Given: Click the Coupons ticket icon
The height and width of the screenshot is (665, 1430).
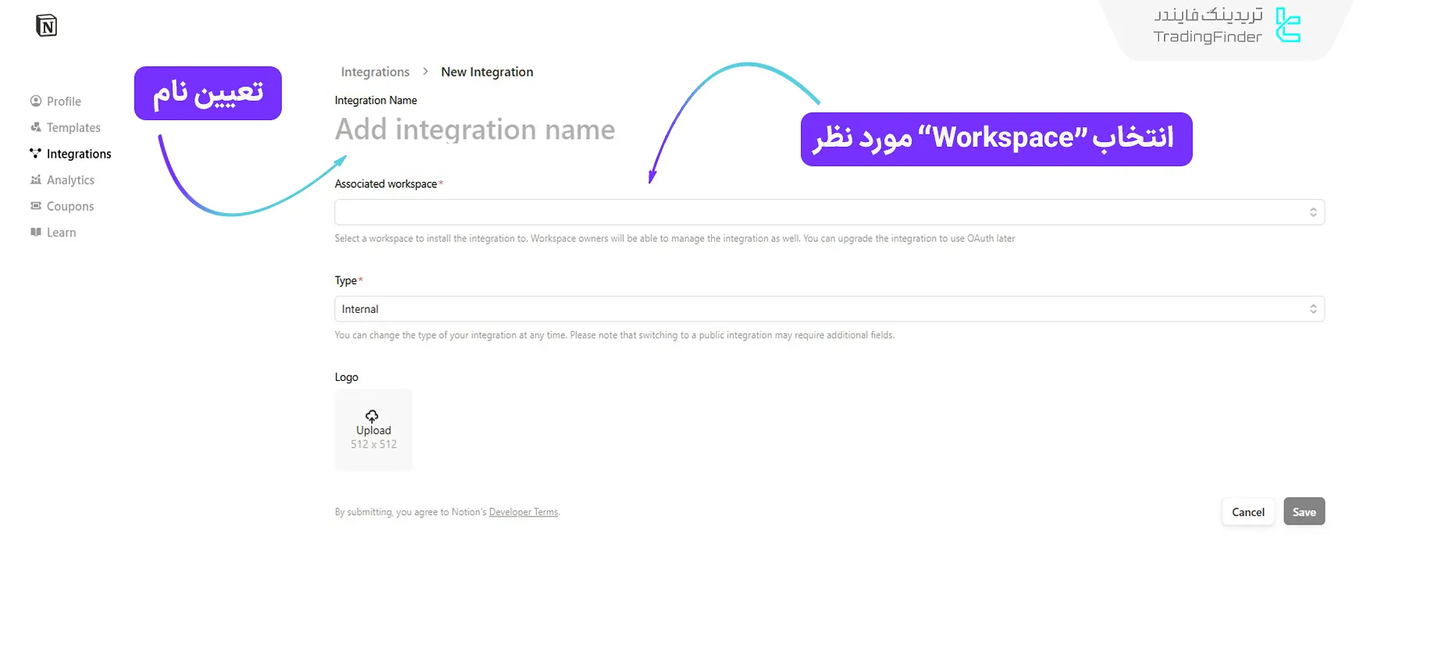Looking at the screenshot, I should [36, 206].
